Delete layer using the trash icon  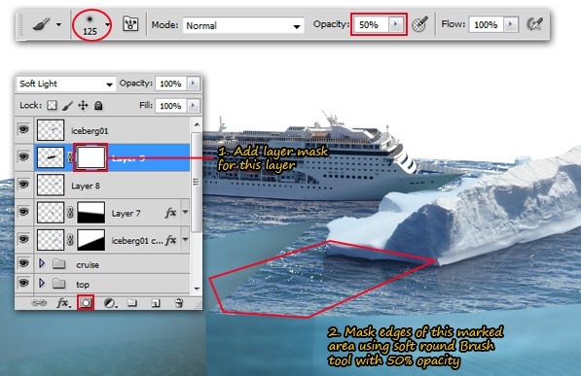[x=179, y=303]
